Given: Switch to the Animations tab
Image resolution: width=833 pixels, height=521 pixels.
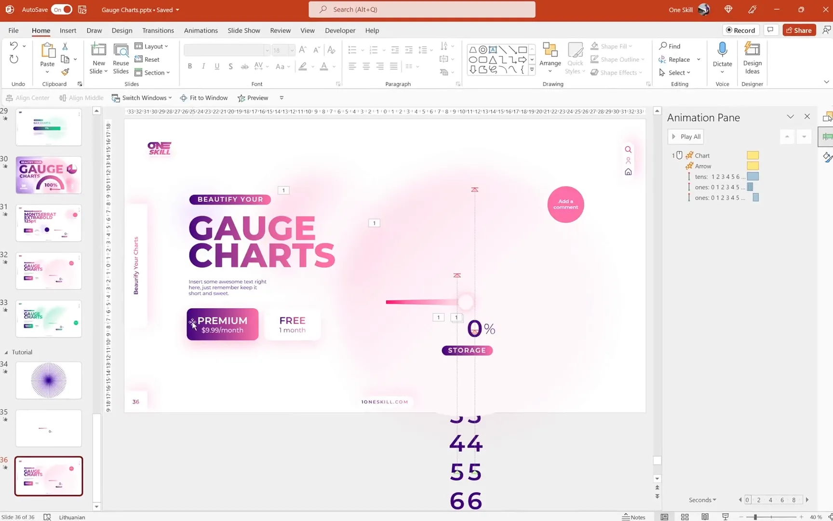Looking at the screenshot, I should click(201, 30).
